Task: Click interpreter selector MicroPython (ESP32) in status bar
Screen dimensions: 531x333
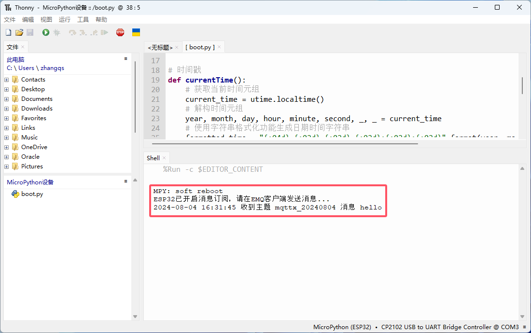Action: (x=342, y=327)
